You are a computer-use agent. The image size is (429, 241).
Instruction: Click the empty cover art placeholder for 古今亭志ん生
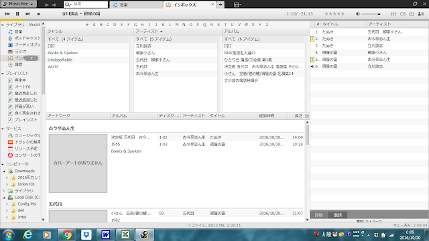point(78,163)
